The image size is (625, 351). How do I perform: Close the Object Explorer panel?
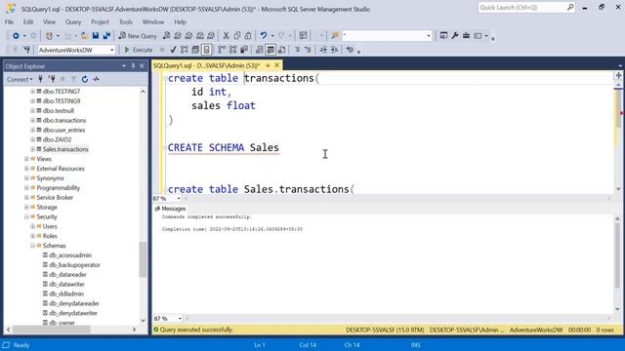click(142, 66)
